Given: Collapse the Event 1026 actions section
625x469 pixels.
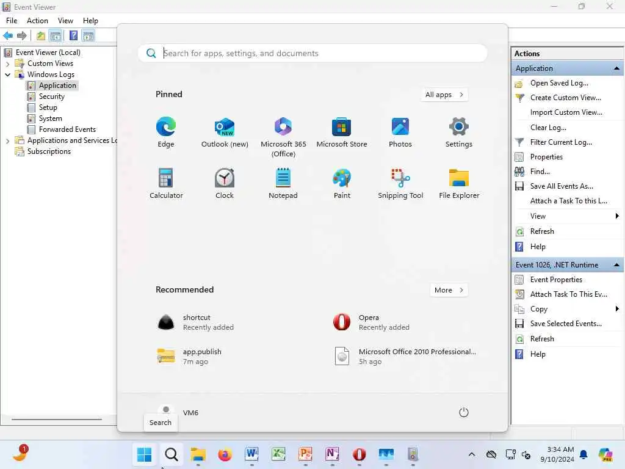Looking at the screenshot, I should [616, 265].
